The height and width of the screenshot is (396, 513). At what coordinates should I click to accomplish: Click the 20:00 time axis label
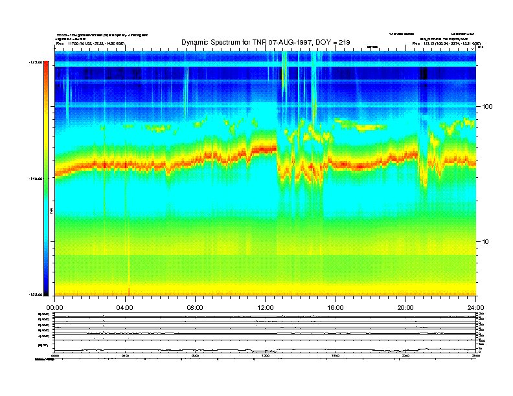[x=405, y=308]
